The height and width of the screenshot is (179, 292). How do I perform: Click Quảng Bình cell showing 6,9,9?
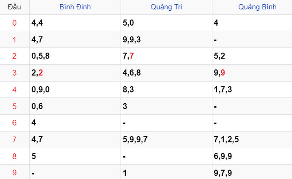pyautogui.click(x=223, y=156)
